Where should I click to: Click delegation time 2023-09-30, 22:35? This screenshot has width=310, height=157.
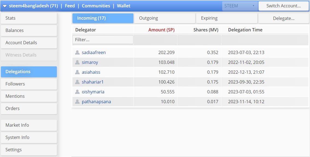pos(246,82)
